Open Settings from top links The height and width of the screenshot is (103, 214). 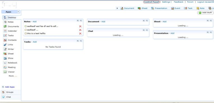click(x=166, y=2)
